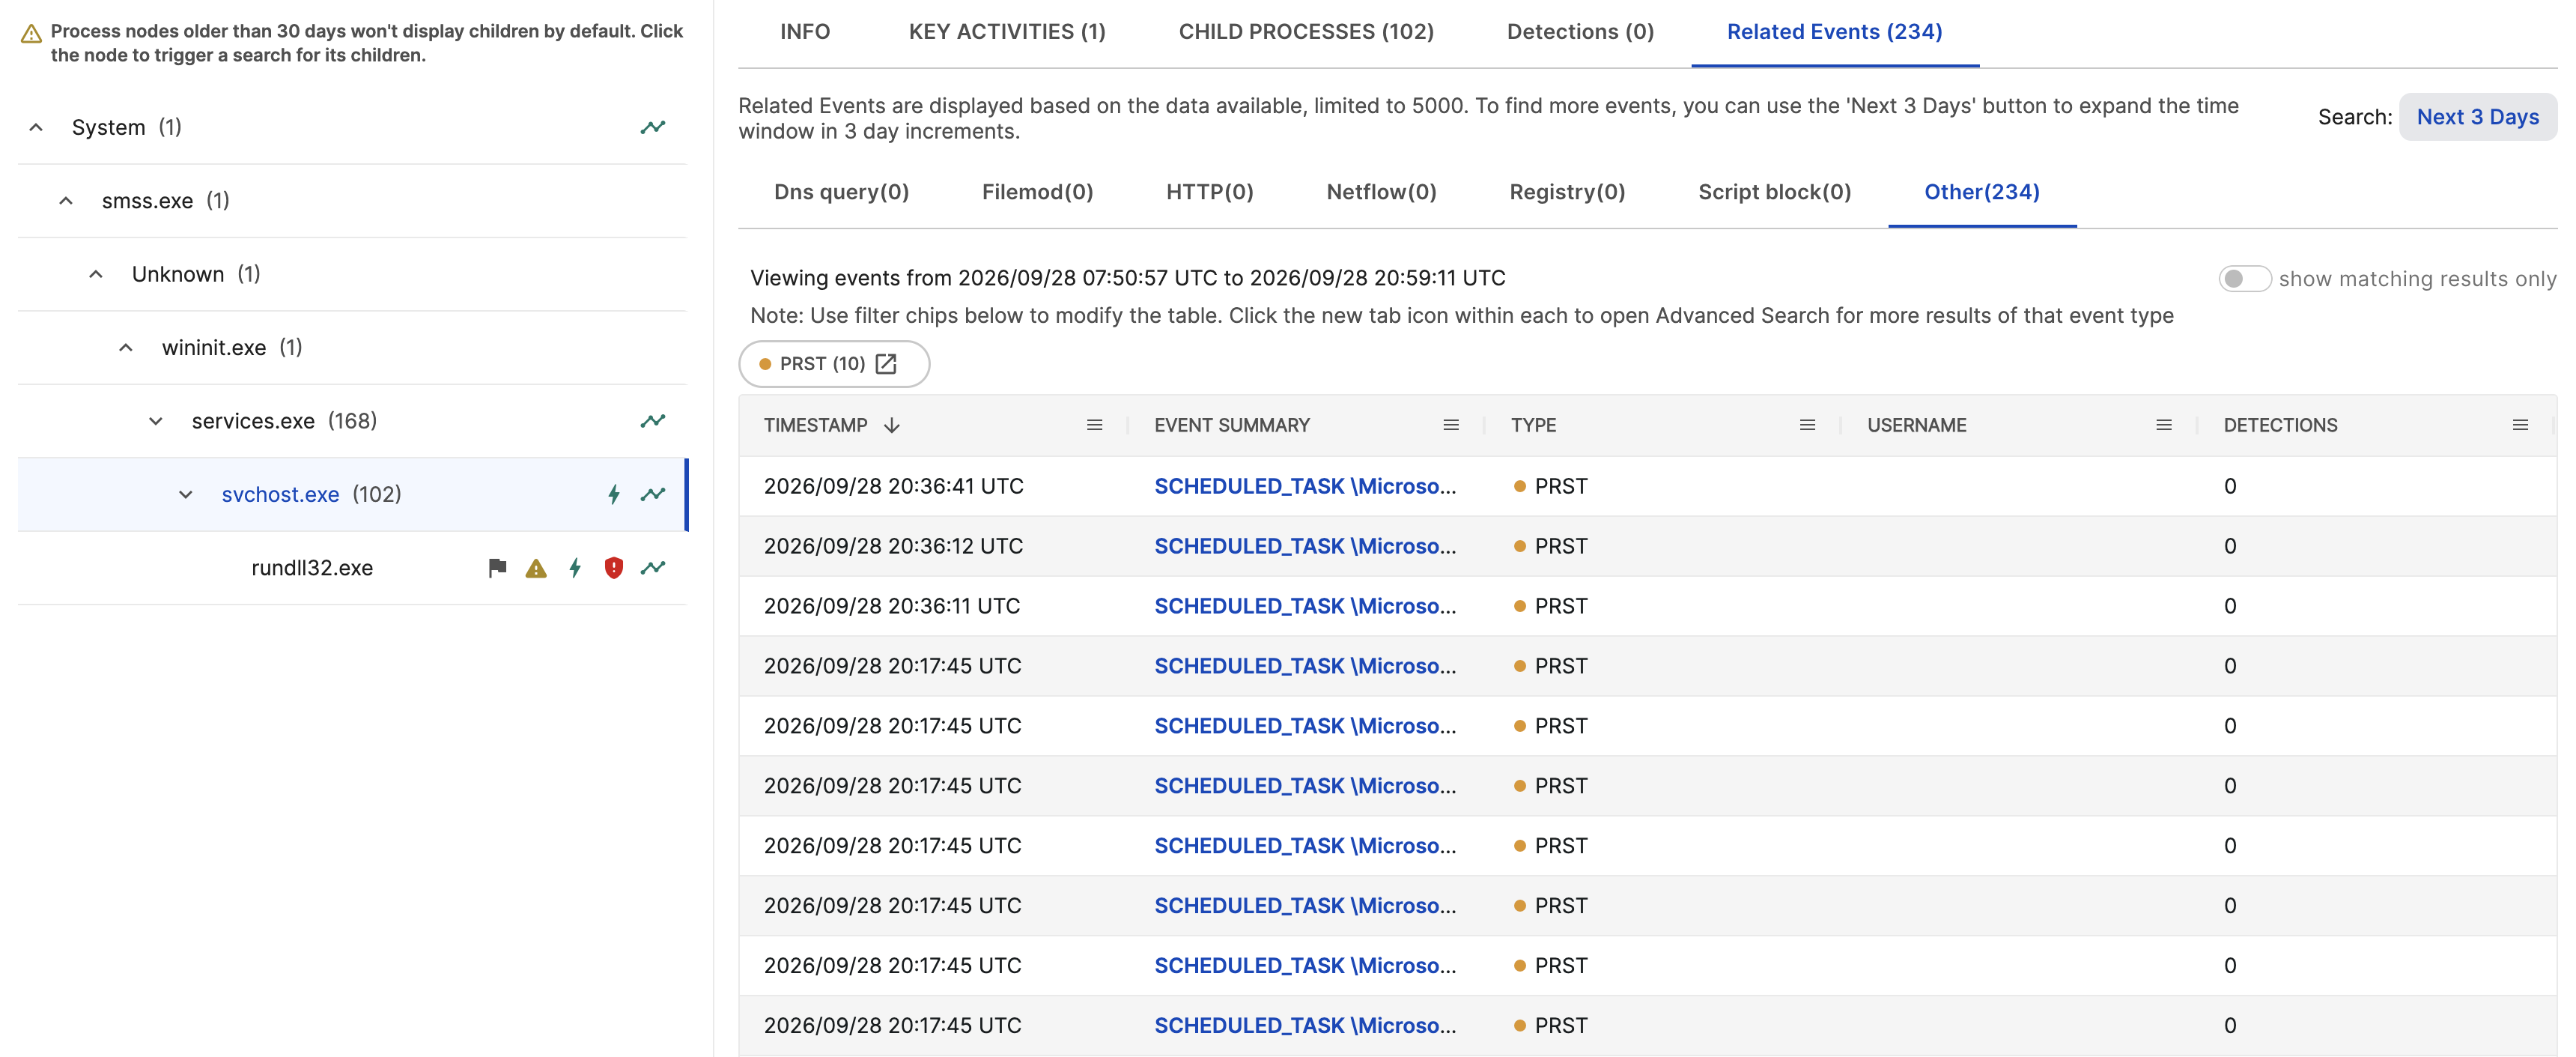Open the EVENT SUMMARY column menu icon
2576x1057 pixels.
tap(1451, 425)
